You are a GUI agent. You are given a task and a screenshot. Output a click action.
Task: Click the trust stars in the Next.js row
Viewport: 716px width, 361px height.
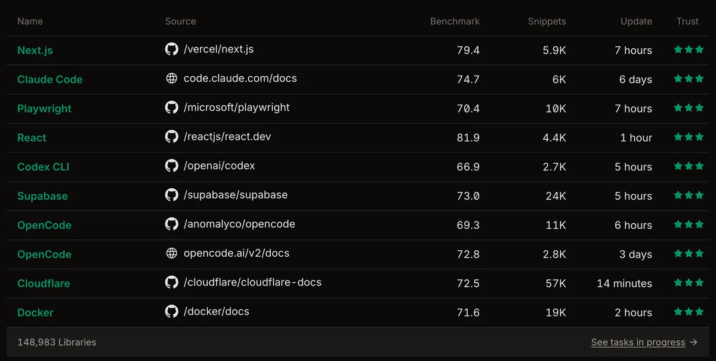click(x=689, y=49)
